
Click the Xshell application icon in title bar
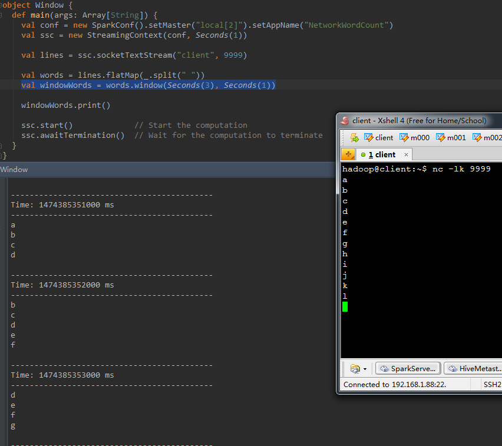[x=345, y=121]
